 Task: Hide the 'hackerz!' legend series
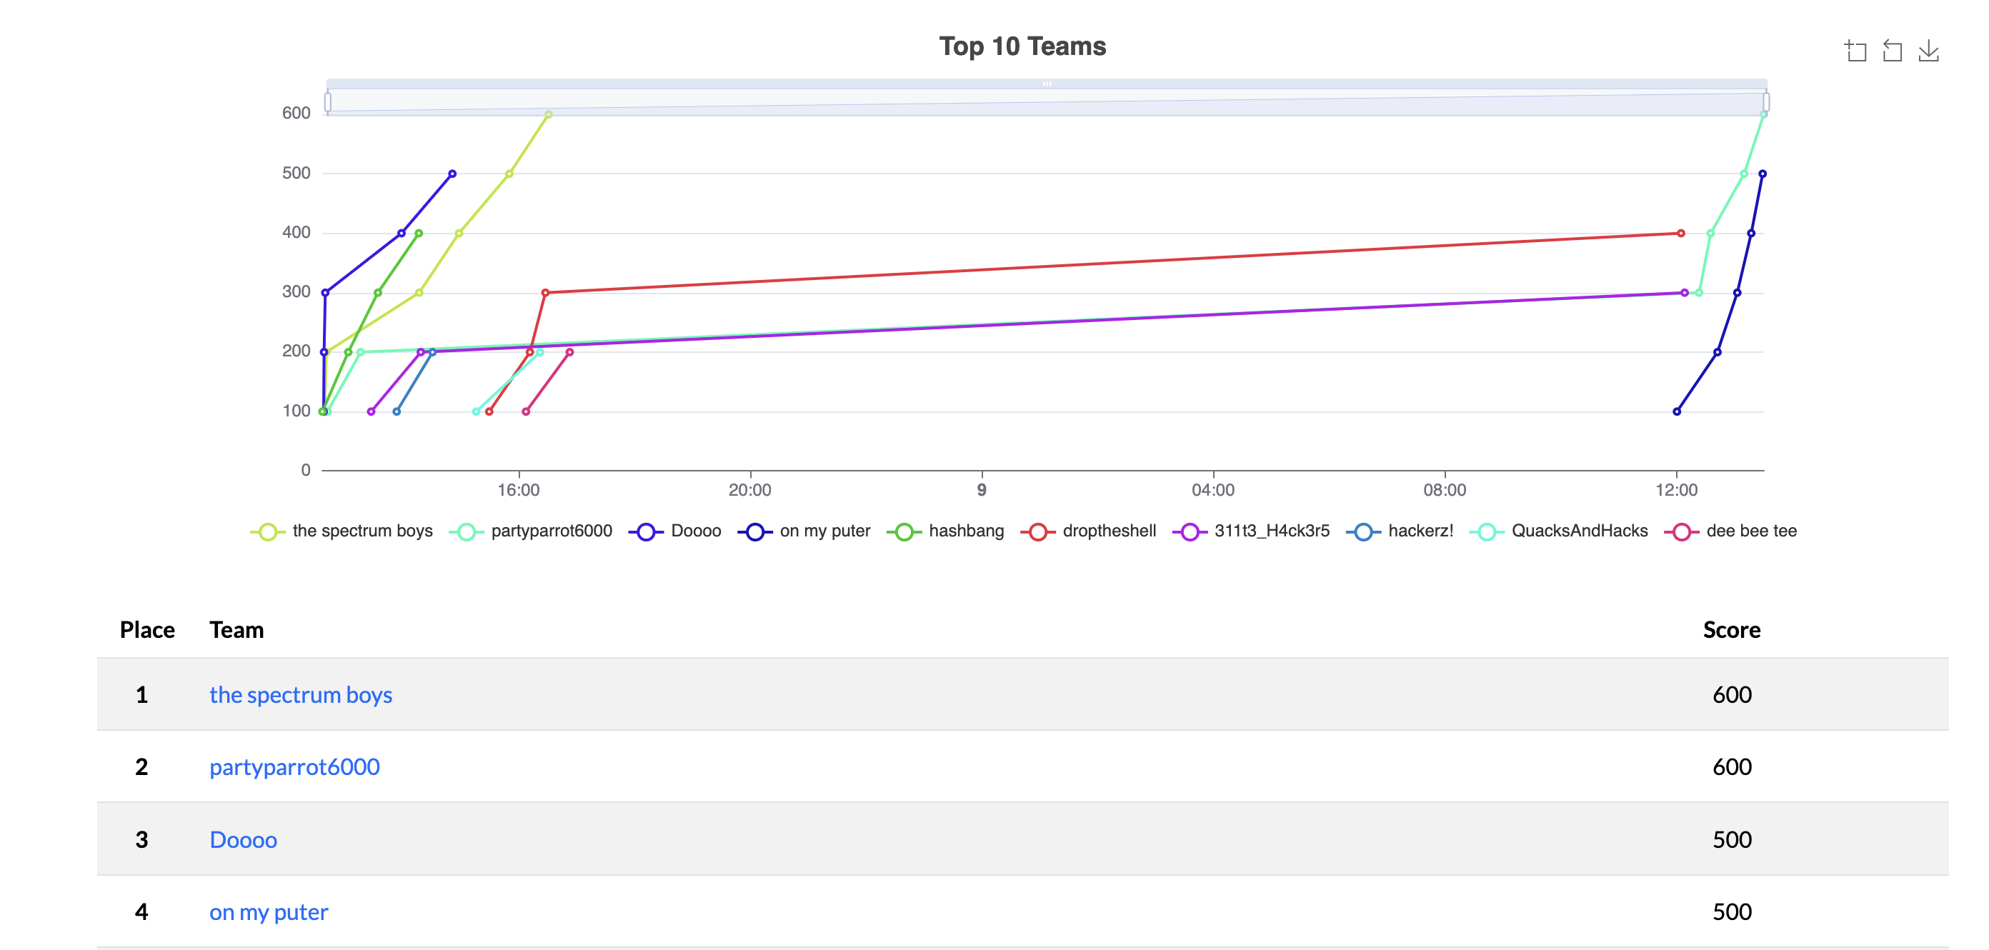coord(1399,531)
